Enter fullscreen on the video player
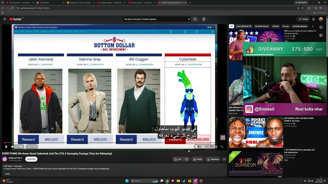This screenshot has height=184, width=328. pos(222,147)
